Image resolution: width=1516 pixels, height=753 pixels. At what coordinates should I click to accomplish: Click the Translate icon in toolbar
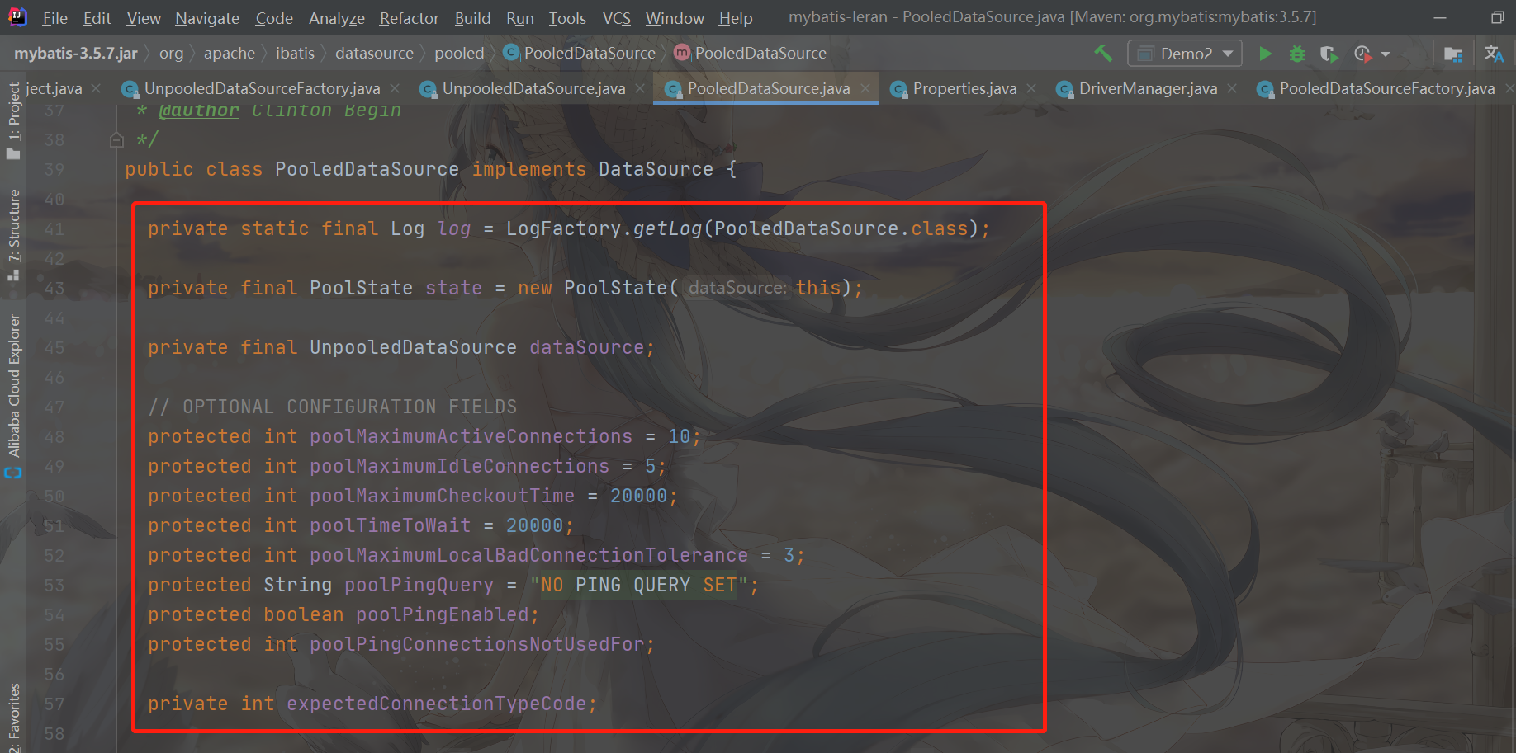click(1494, 54)
